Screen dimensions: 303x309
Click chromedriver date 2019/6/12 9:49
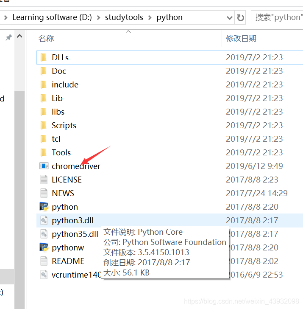tap(254, 166)
